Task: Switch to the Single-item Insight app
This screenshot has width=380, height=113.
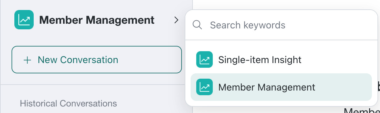Action: [x=281, y=59]
